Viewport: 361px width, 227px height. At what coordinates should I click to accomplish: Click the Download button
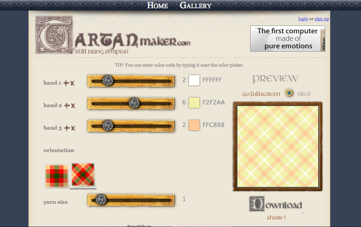point(276,204)
